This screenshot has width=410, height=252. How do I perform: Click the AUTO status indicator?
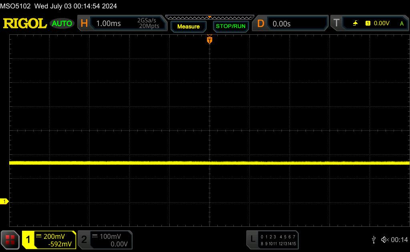point(62,24)
